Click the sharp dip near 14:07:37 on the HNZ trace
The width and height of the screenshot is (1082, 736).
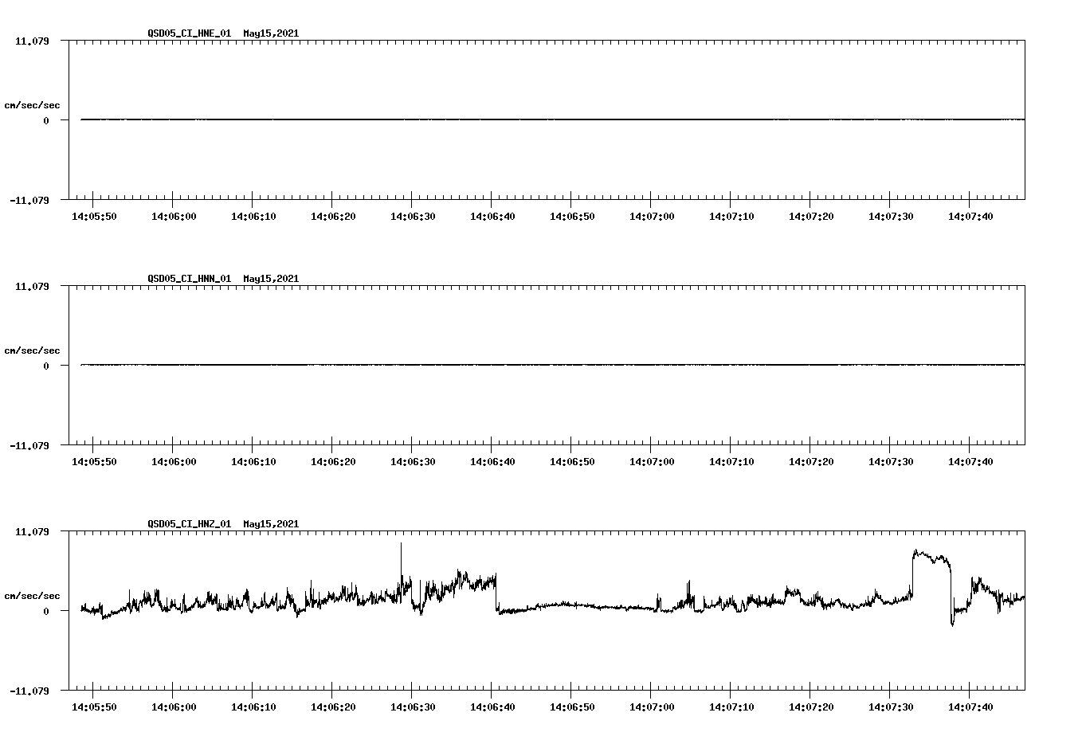point(952,625)
